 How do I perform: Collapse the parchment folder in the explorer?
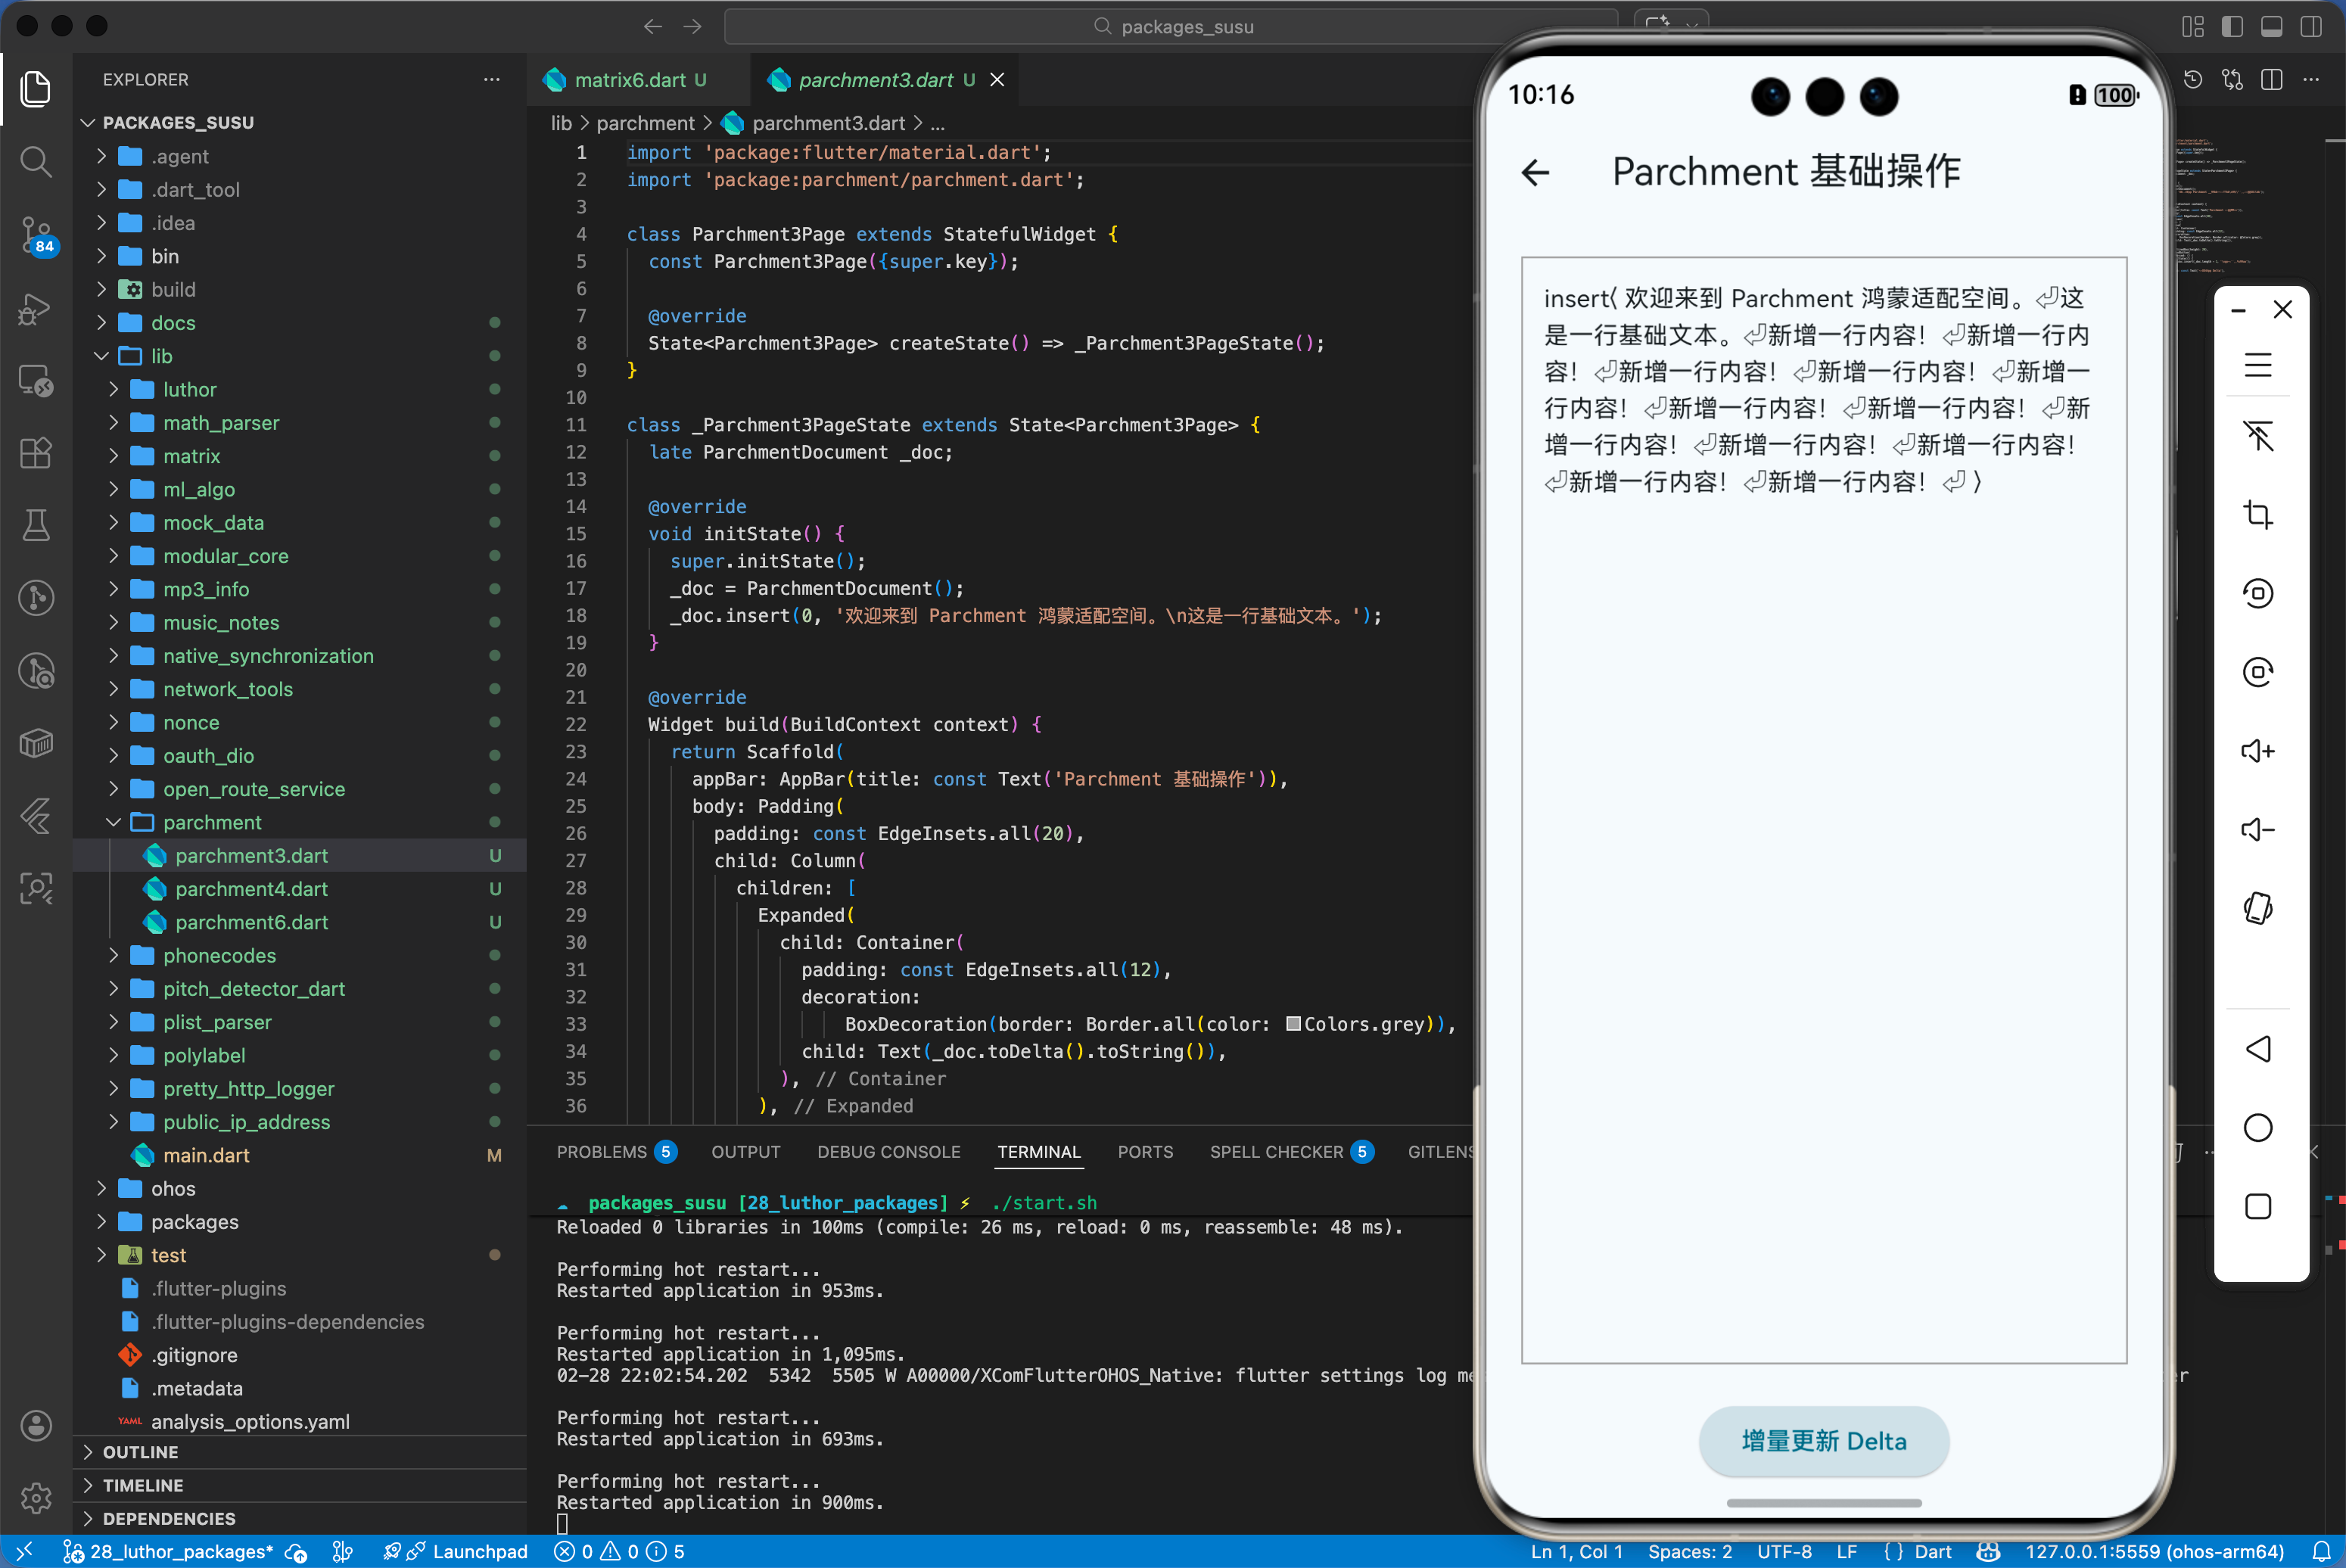pos(114,822)
